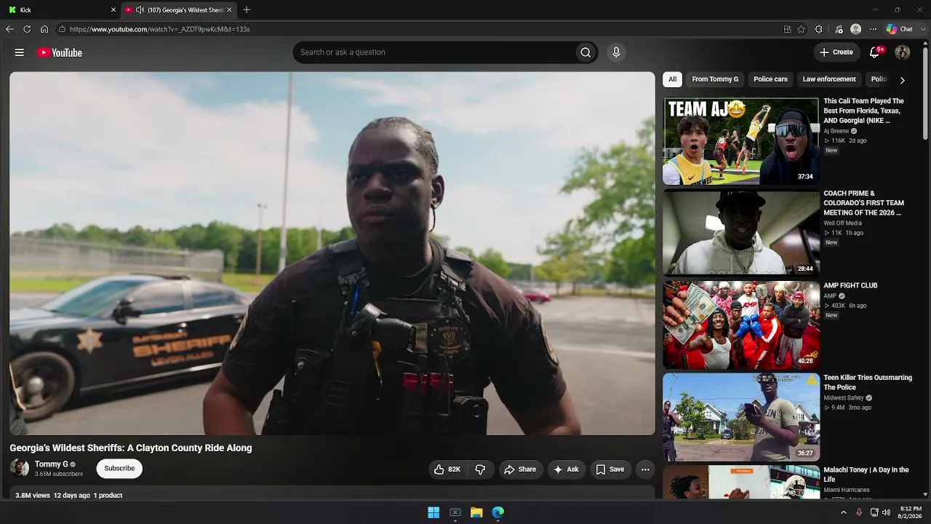
Task: Open the browser media control icon
Action: tap(839, 29)
